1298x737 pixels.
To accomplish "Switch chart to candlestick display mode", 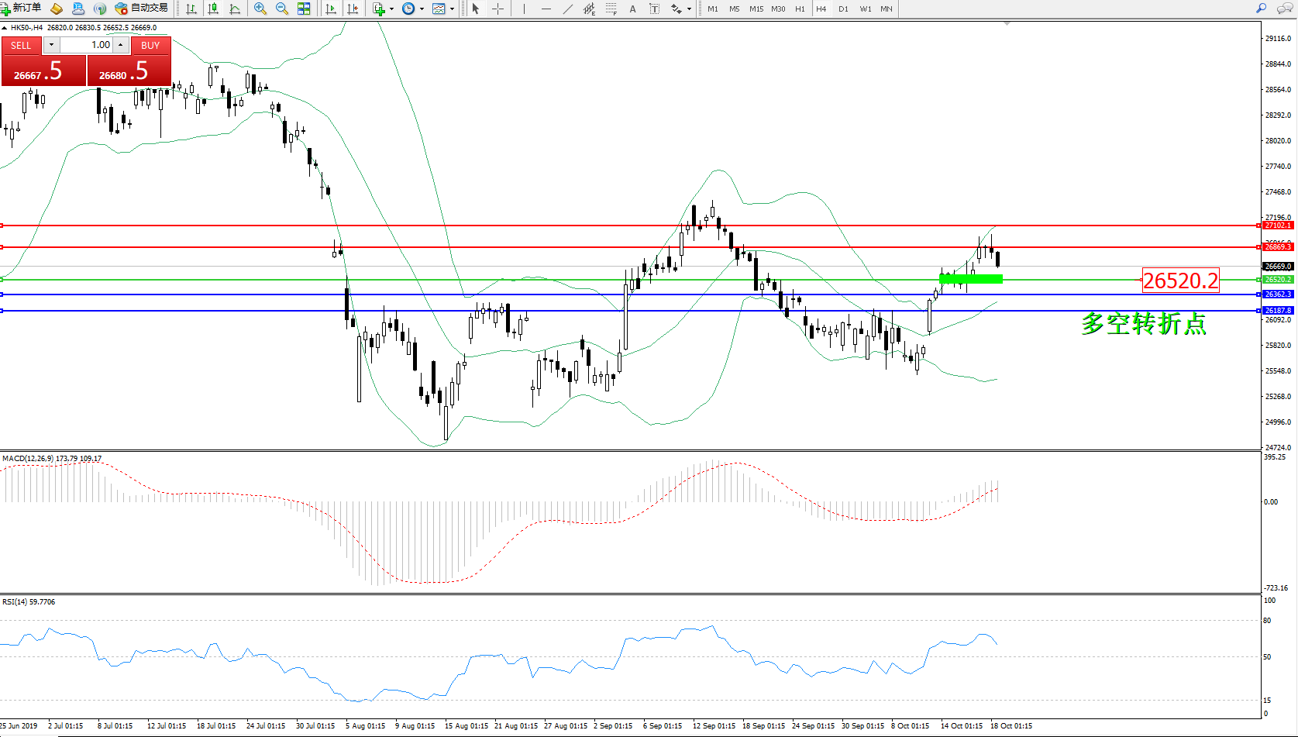I will coord(213,9).
